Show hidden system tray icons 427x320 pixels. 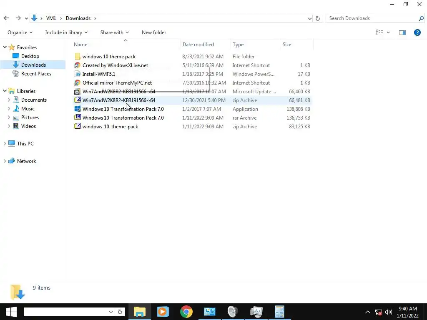pyautogui.click(x=368, y=312)
